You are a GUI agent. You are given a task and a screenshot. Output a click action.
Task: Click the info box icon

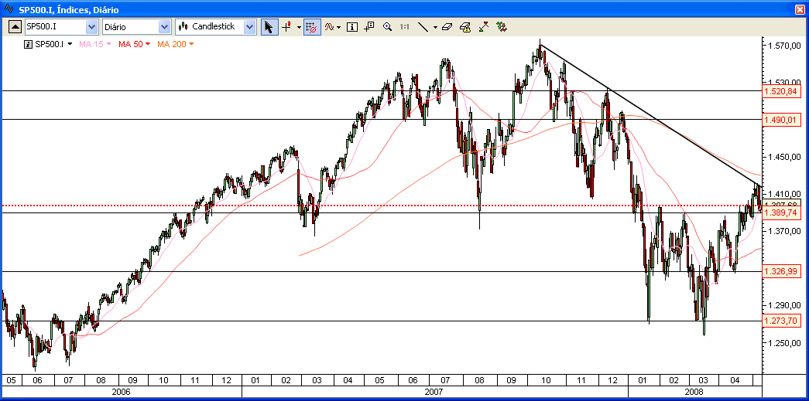352,27
